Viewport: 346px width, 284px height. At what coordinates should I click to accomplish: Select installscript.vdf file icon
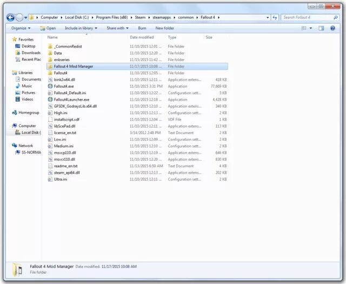click(50, 120)
